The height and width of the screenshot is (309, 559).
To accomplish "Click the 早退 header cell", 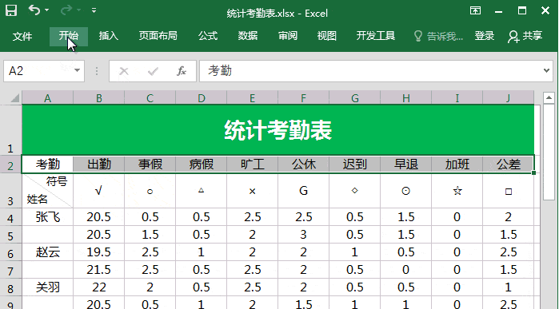I will [406, 164].
